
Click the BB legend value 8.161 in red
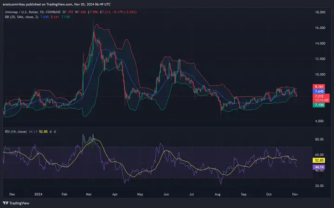55,17
